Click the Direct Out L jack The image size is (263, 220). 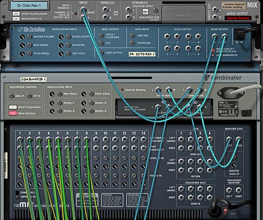point(215,10)
